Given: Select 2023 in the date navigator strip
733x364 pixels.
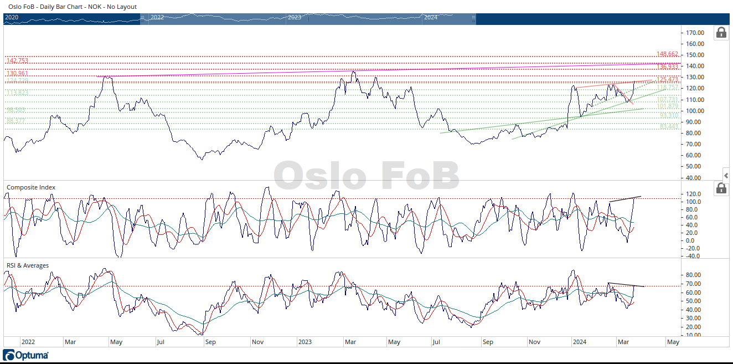Looking at the screenshot, I should click(295, 18).
